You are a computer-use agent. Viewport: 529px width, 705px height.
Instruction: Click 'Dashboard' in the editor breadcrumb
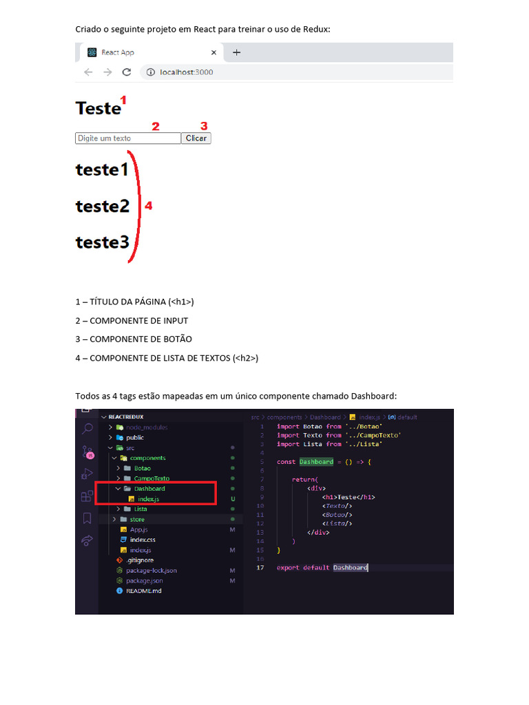[325, 417]
